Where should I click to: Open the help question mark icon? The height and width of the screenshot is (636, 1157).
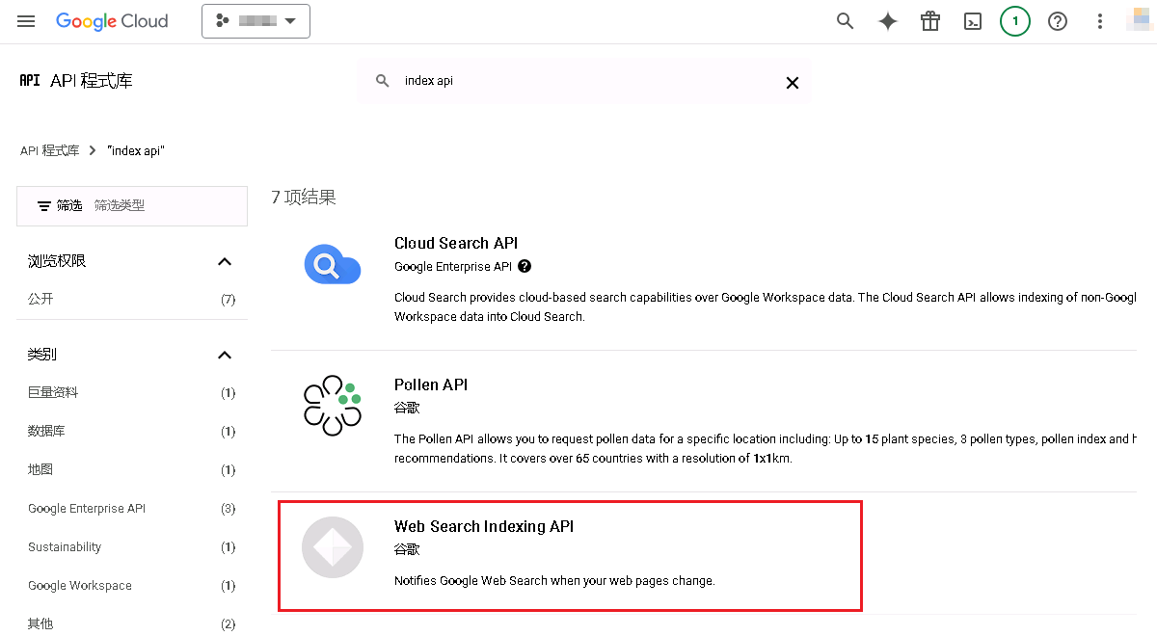coord(1058,21)
